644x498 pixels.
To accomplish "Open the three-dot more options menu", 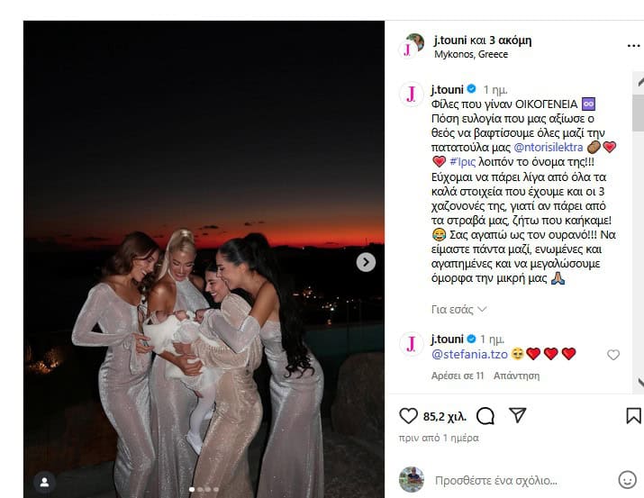I will pyautogui.click(x=634, y=46).
